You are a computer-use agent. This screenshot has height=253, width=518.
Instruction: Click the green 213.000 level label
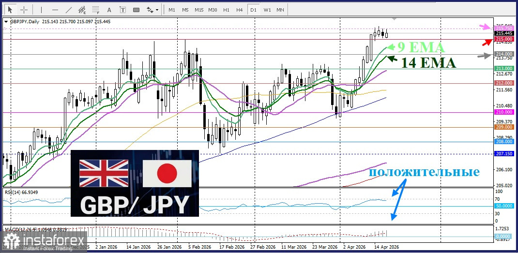click(504, 68)
